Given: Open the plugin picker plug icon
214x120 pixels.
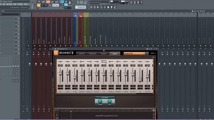Looking at the screenshot, I should 112,7.
